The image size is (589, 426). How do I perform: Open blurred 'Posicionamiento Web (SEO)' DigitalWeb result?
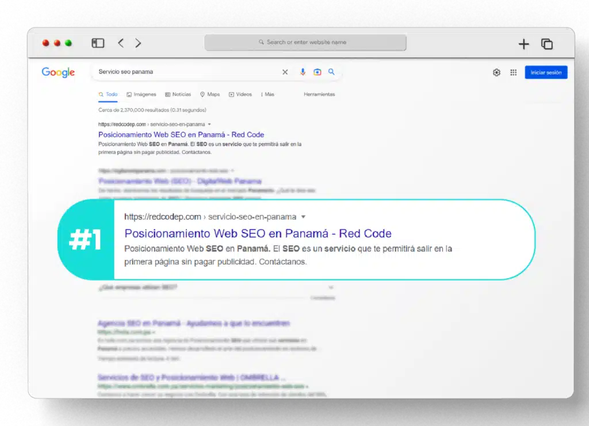pyautogui.click(x=179, y=181)
